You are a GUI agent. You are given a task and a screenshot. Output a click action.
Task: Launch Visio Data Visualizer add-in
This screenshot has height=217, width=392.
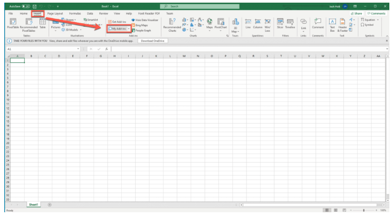(145, 20)
